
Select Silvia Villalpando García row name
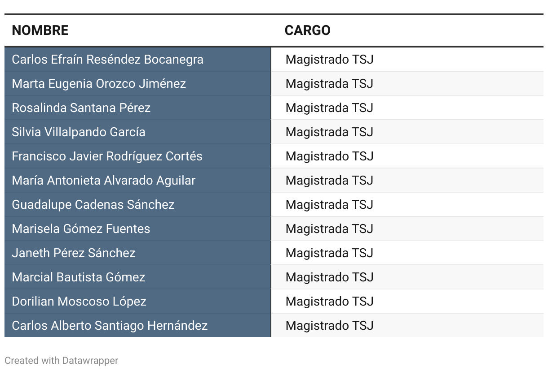coord(138,132)
